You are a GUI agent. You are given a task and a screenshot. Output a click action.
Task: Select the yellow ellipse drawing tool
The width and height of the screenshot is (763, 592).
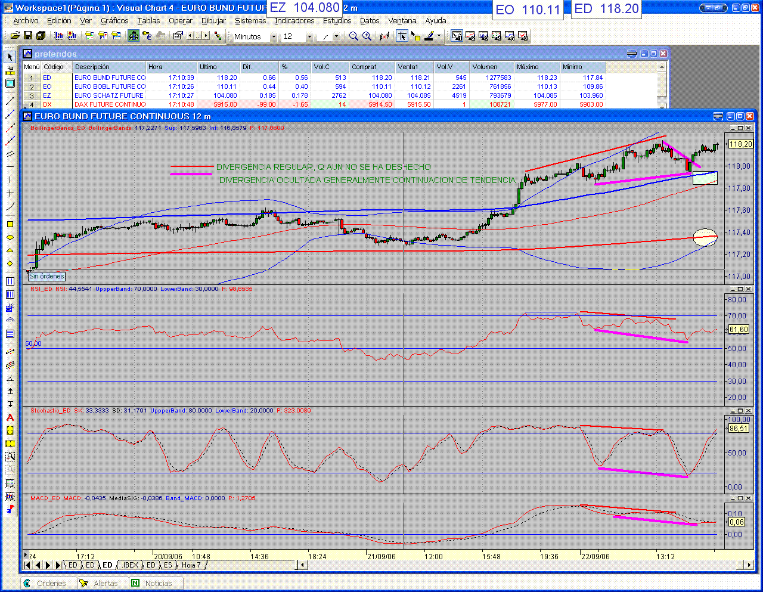coord(10,237)
